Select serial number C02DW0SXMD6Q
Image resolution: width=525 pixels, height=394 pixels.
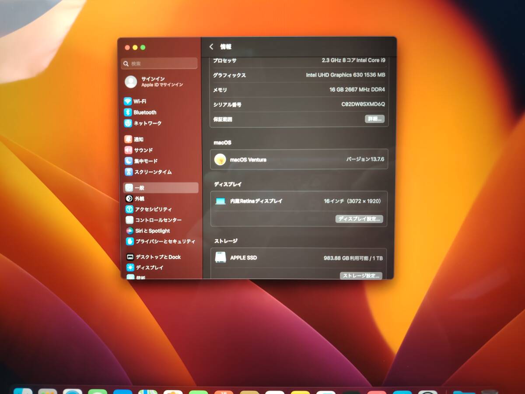[363, 105]
